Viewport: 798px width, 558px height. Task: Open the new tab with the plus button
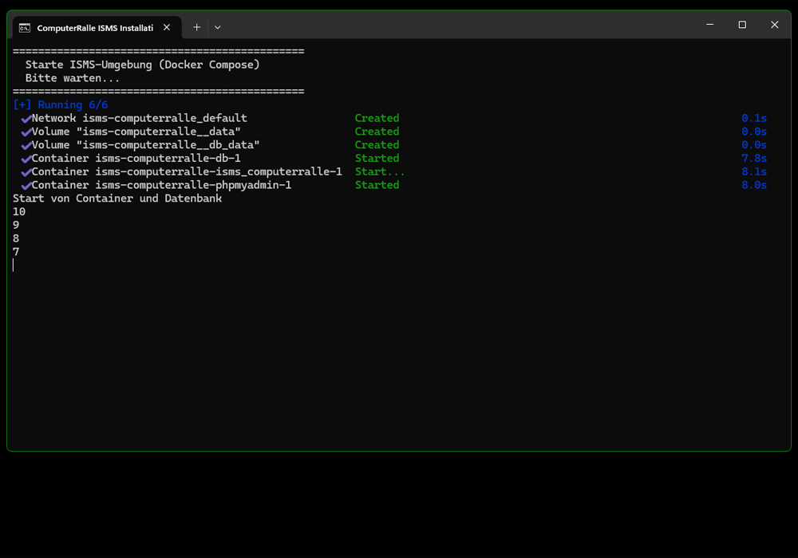click(x=196, y=26)
